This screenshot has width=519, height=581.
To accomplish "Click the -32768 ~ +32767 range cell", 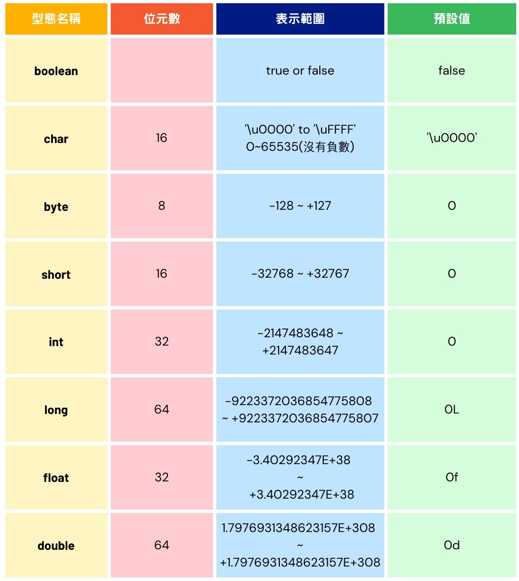I will 300,274.
